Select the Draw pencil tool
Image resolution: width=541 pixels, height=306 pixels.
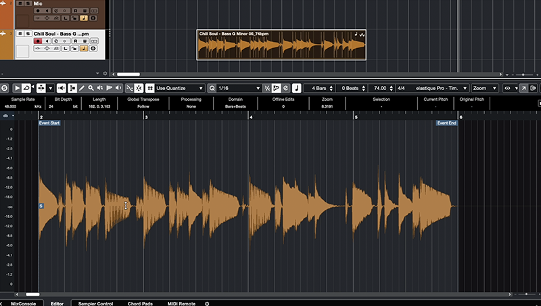point(81,88)
